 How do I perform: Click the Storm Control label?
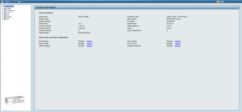pos(43,44)
